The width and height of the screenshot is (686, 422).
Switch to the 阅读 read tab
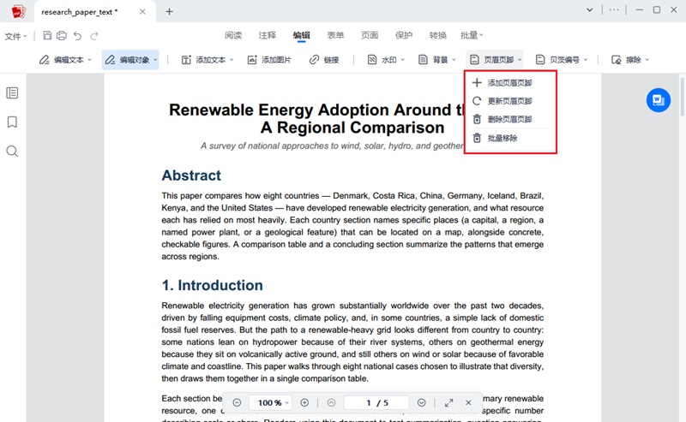[233, 35]
